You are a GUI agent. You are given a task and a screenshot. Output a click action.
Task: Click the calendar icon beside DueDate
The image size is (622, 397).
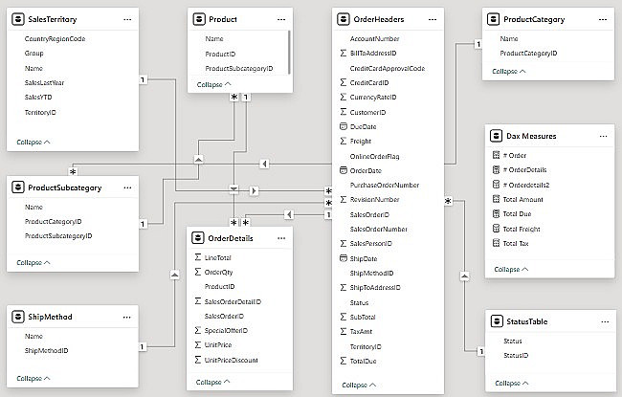344,126
